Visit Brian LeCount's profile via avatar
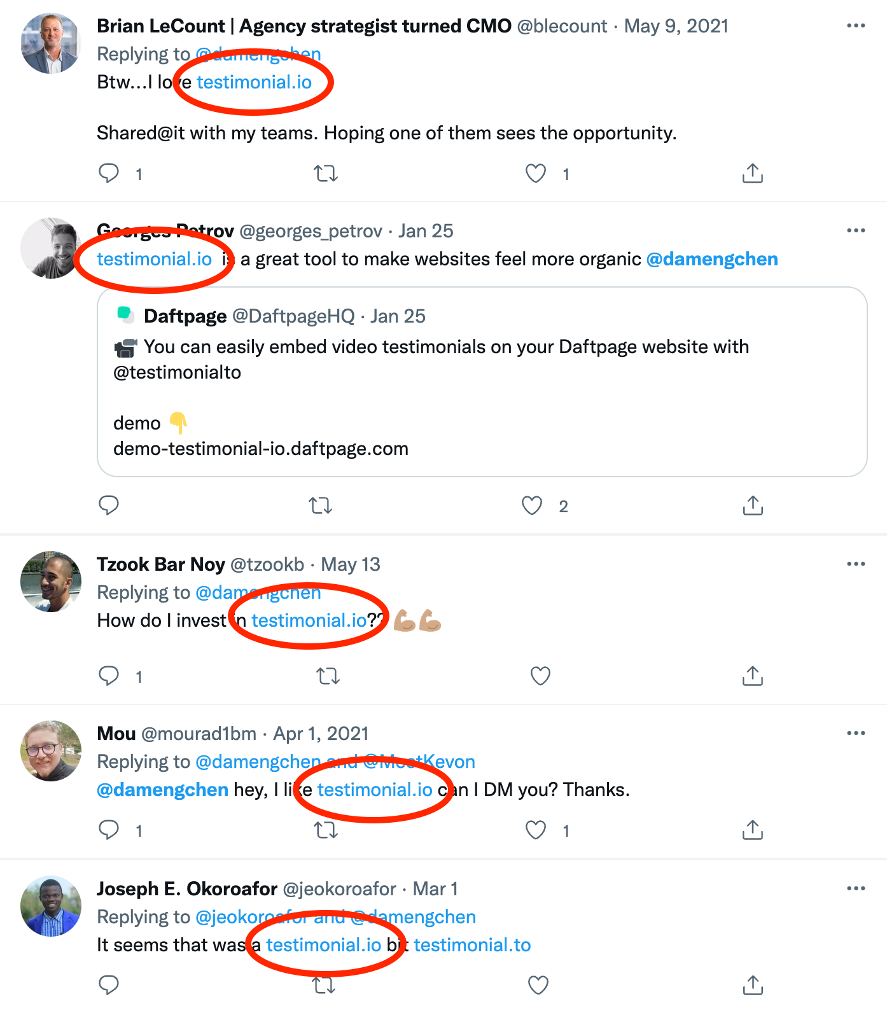887x1013 pixels. (x=51, y=43)
